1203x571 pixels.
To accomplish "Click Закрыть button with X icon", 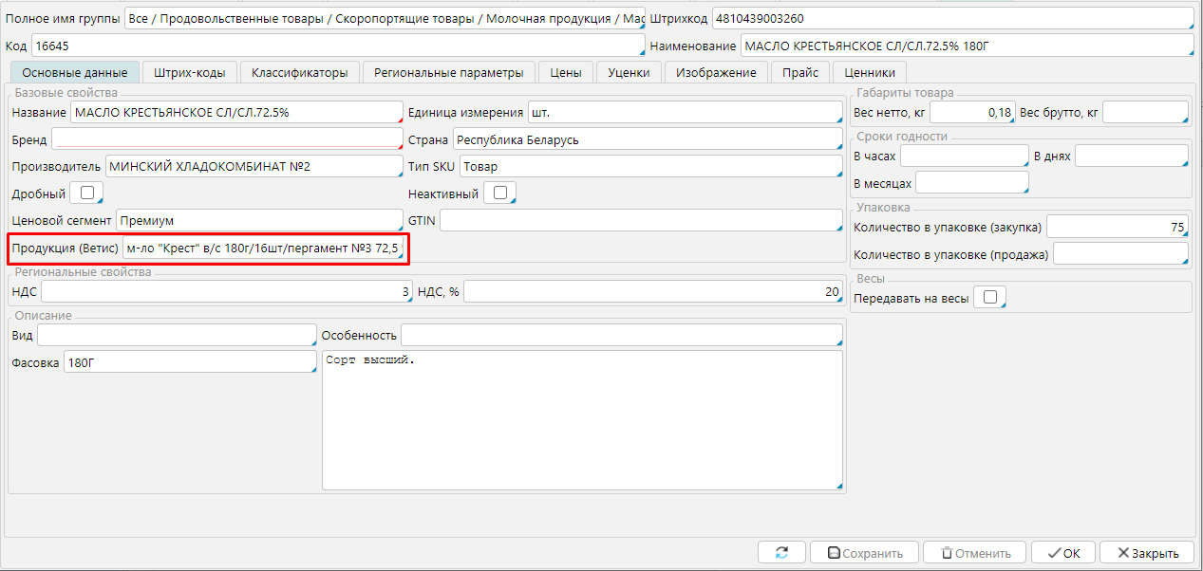I will tap(1147, 553).
